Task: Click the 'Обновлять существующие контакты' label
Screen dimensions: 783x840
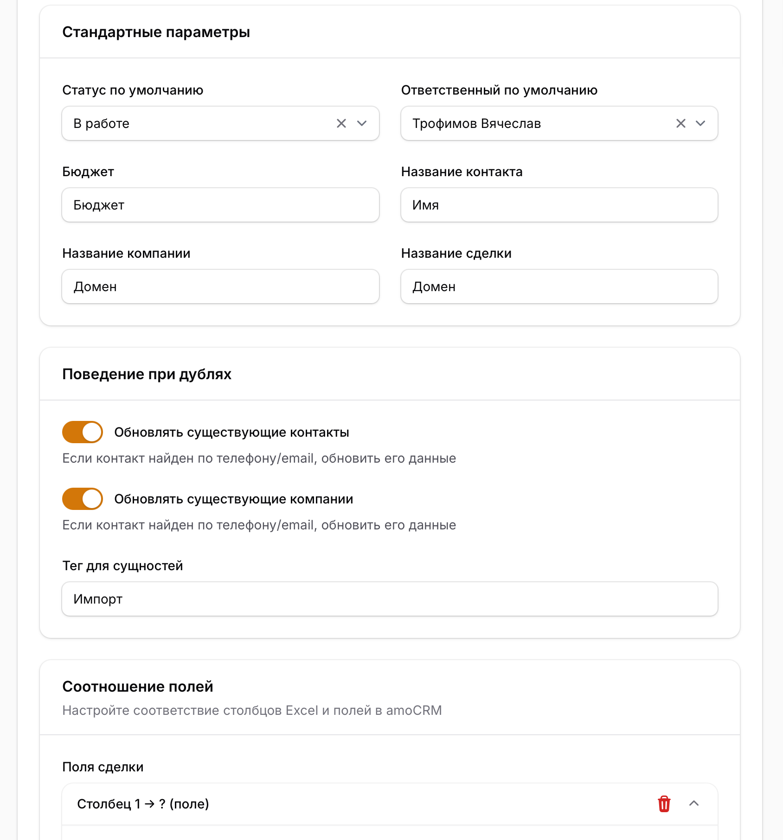Action: point(231,432)
